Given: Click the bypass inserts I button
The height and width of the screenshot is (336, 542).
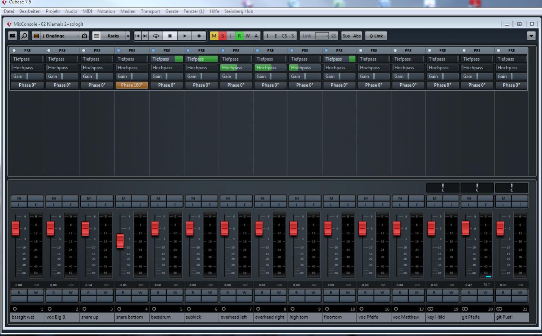Looking at the screenshot, I should pos(267,36).
